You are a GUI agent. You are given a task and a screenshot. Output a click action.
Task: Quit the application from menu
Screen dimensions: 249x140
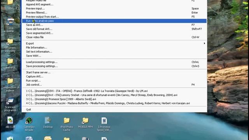tap(114, 110)
